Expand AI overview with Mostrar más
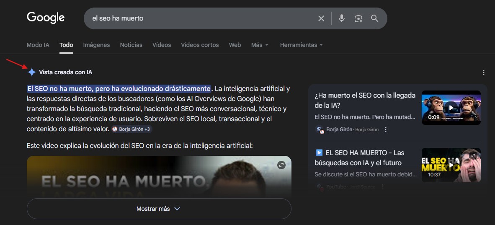 pyautogui.click(x=159, y=209)
